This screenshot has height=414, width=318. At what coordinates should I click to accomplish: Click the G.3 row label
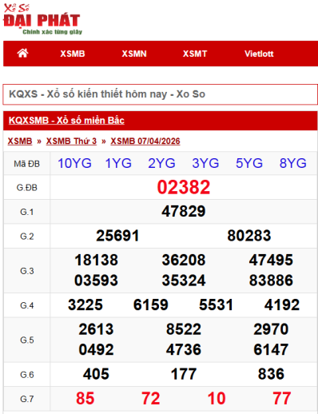pyautogui.click(x=27, y=271)
